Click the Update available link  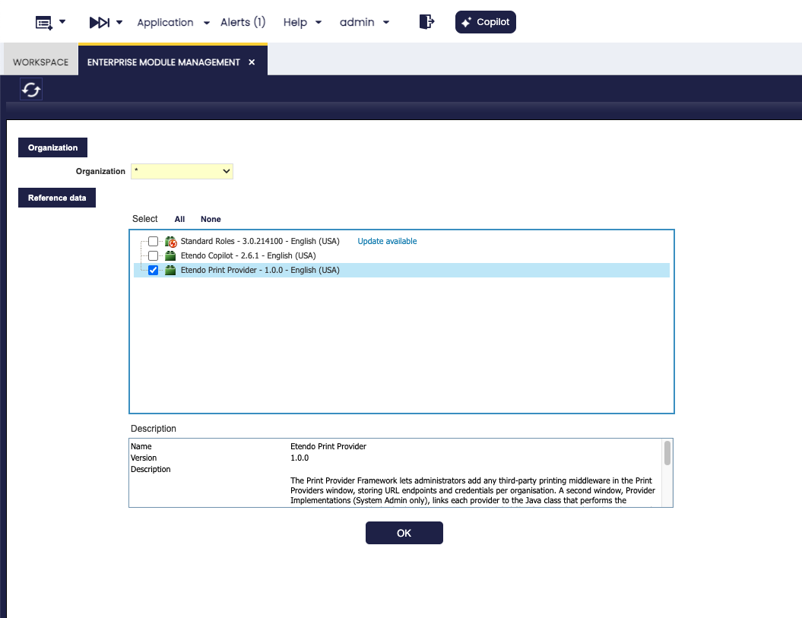click(x=387, y=242)
